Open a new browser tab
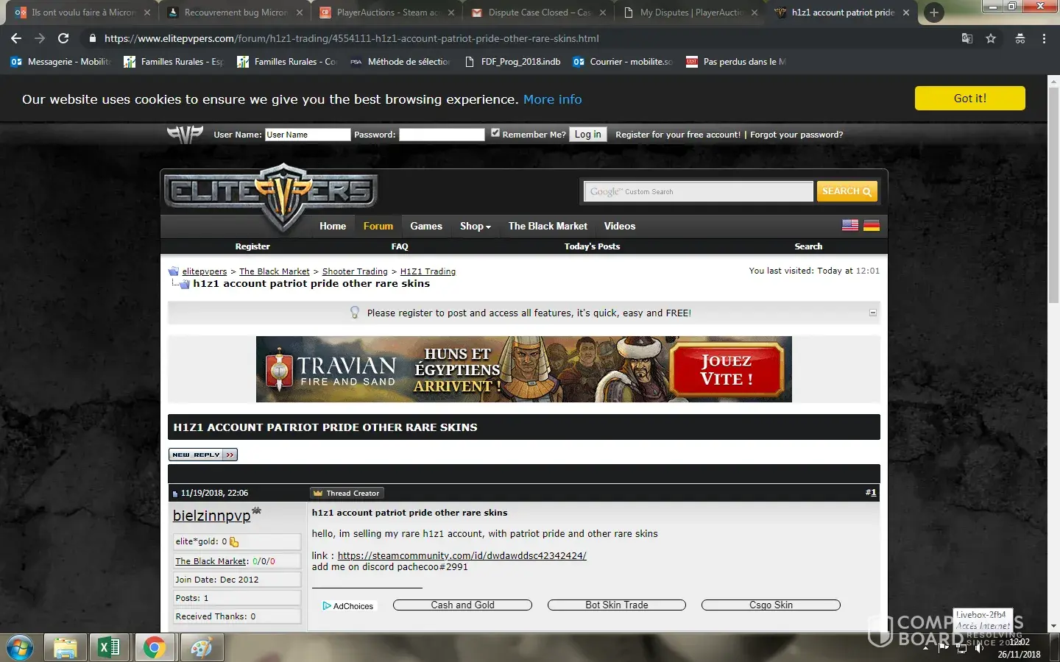This screenshot has width=1060, height=662. coord(933,13)
